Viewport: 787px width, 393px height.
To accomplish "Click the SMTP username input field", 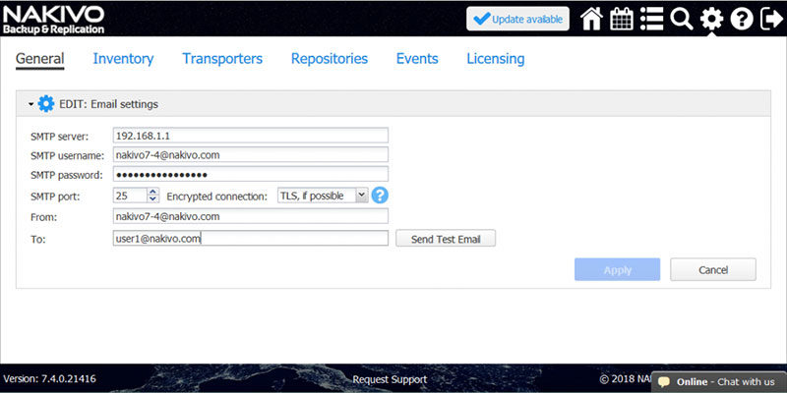I will tap(251, 155).
